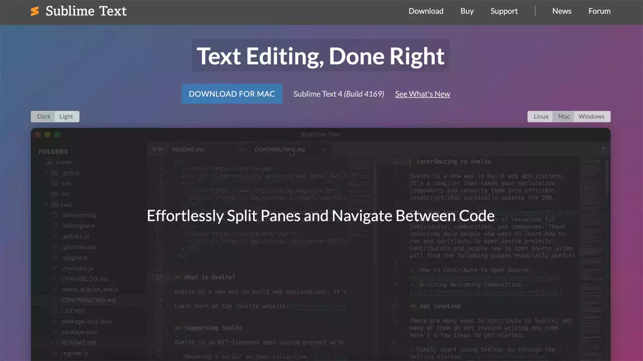Click the 'What is Svelte?' heading line
This screenshot has width=643, height=361.
click(x=205, y=277)
